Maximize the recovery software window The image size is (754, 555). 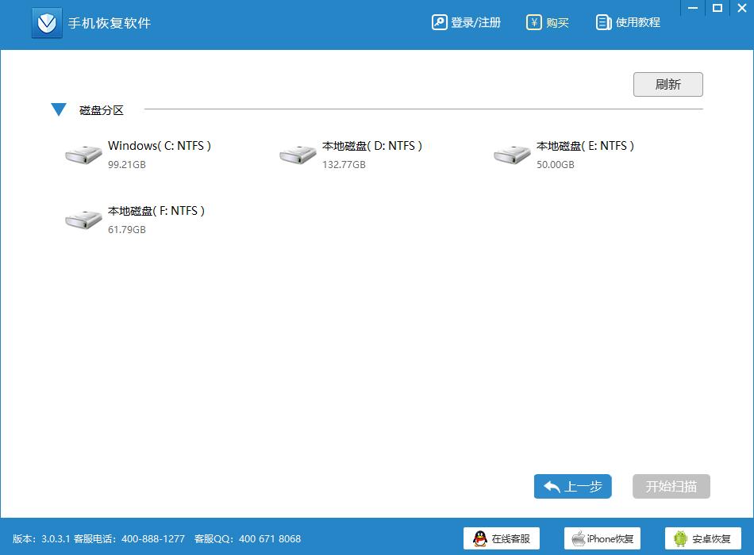717,8
